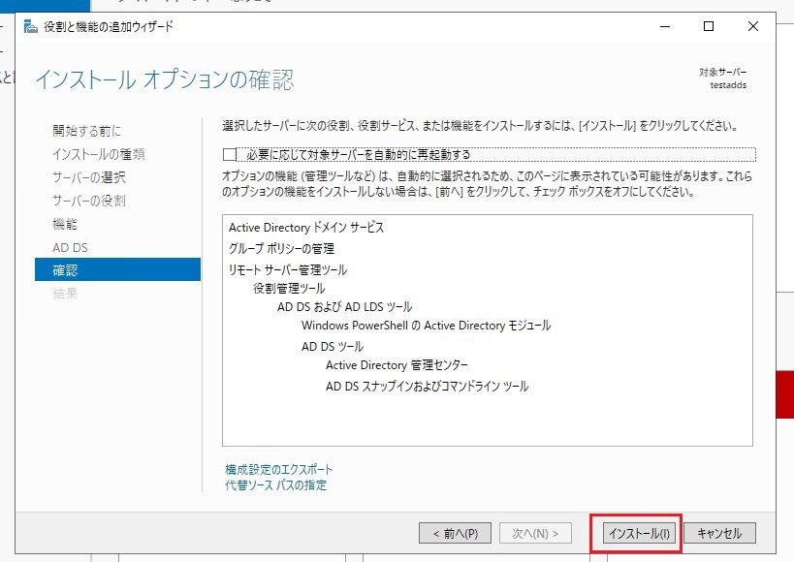Select the AD DS step in the sidebar
794x562 pixels.
coord(70,248)
